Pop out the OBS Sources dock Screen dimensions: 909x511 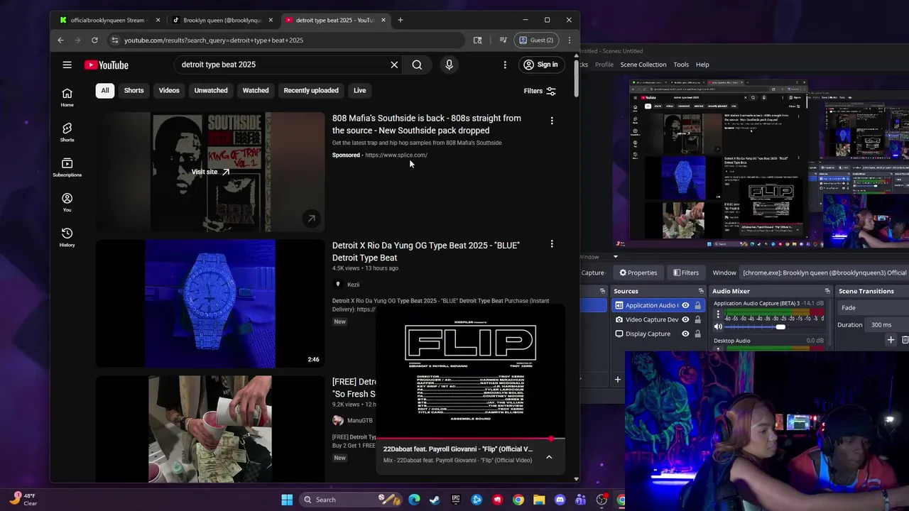click(x=701, y=291)
